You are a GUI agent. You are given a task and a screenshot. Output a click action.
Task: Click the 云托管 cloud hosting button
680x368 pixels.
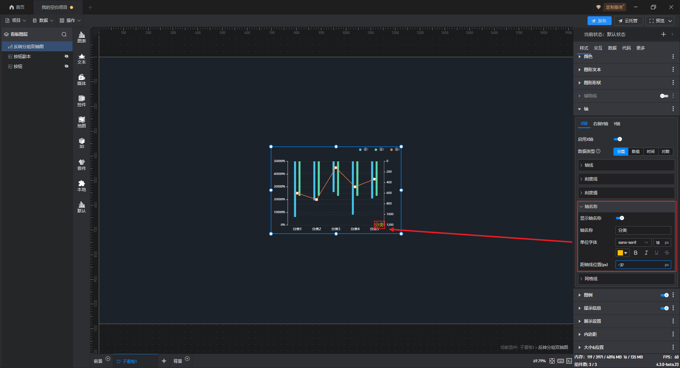628,21
